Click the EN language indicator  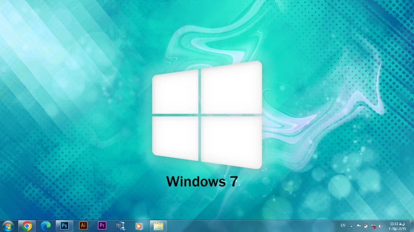point(343,226)
